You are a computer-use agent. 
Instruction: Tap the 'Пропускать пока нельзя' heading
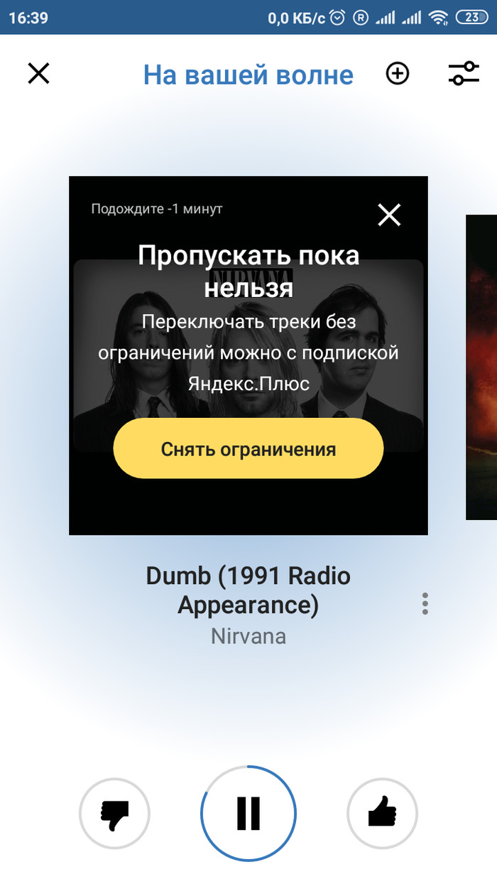[x=248, y=271]
